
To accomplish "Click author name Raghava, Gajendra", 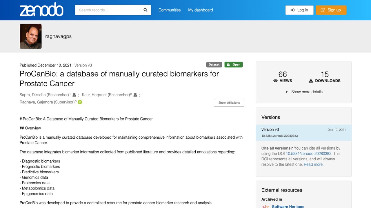I will click(47, 102).
